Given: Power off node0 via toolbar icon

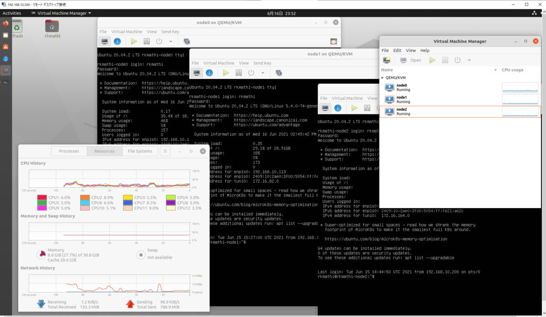Looking at the screenshot, I should [x=159, y=41].
